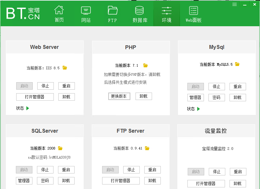260x189 pixels.
Task: Open the FTP folder icon tab
Action: click(112, 14)
